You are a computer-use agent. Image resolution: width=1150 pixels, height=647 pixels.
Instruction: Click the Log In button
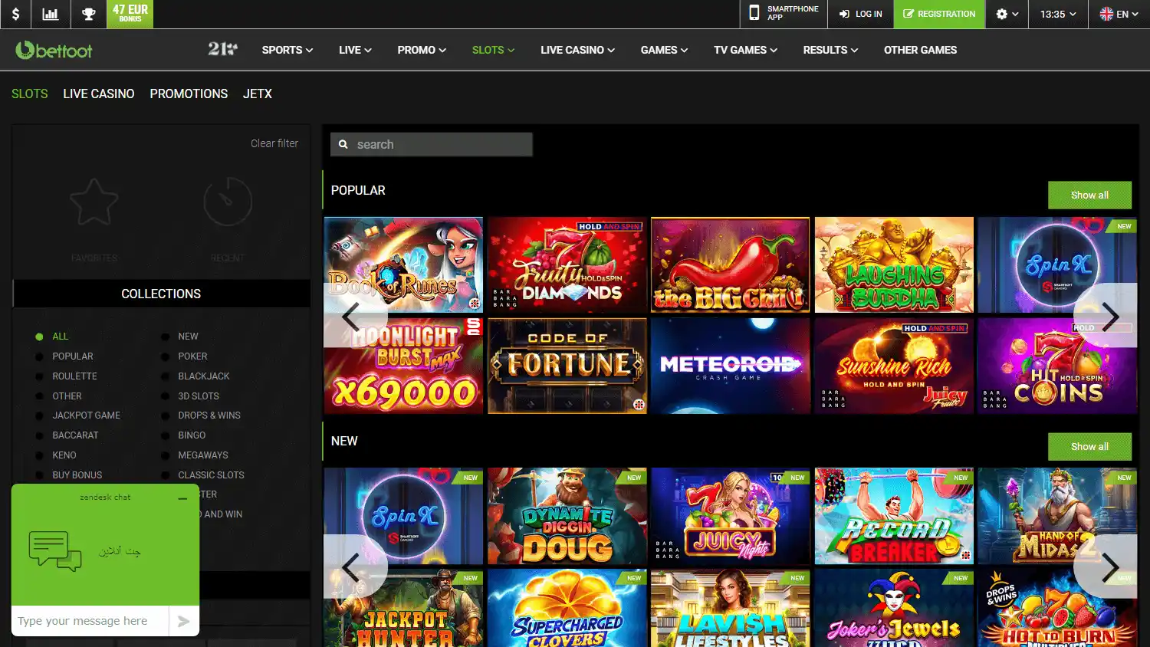[861, 14]
